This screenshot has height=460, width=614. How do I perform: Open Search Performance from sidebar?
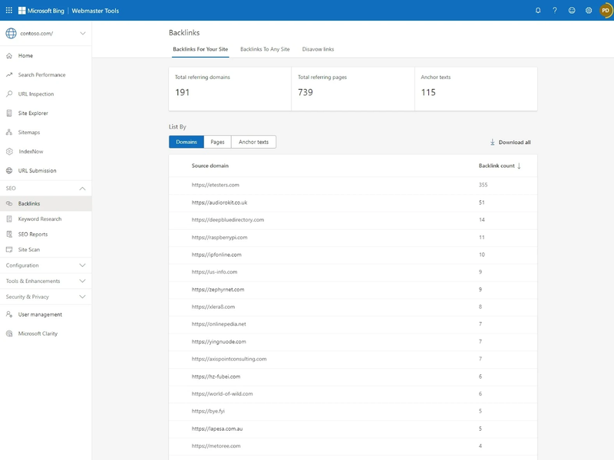[x=41, y=75]
